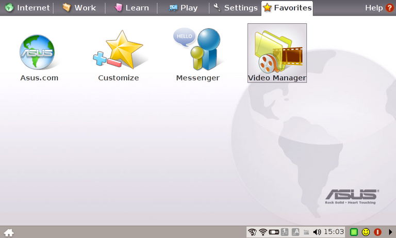Open the Settings tab
Screen dimensions: 396x238
(x=235, y=8)
